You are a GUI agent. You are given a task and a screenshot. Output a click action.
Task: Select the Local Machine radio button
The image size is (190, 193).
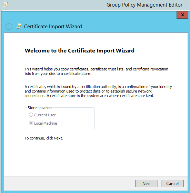(x=31, y=123)
